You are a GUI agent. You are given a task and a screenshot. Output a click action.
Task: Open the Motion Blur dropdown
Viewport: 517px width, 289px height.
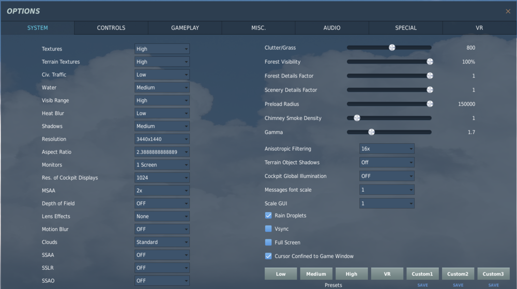pyautogui.click(x=162, y=229)
